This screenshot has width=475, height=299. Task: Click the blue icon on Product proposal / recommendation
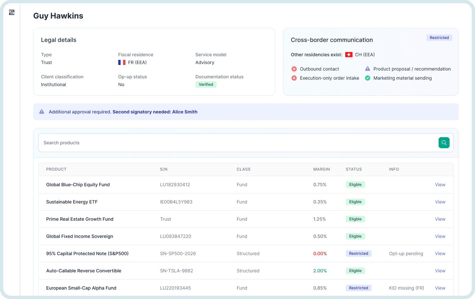[368, 69]
